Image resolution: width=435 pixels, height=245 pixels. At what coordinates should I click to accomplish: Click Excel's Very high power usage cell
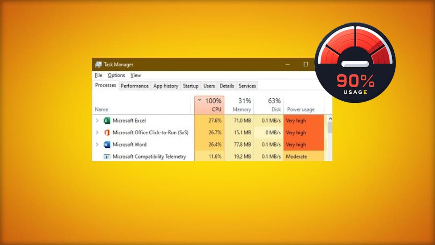304,121
